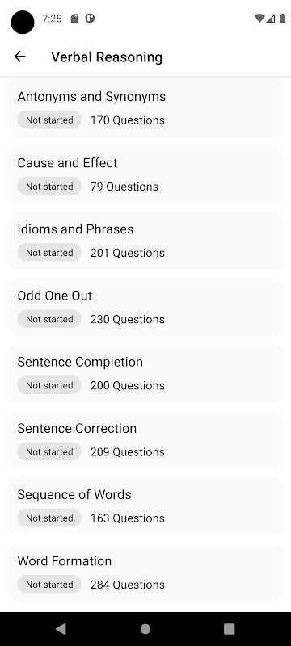Tap the cellular signal icon
The image size is (291, 646).
click(x=271, y=18)
